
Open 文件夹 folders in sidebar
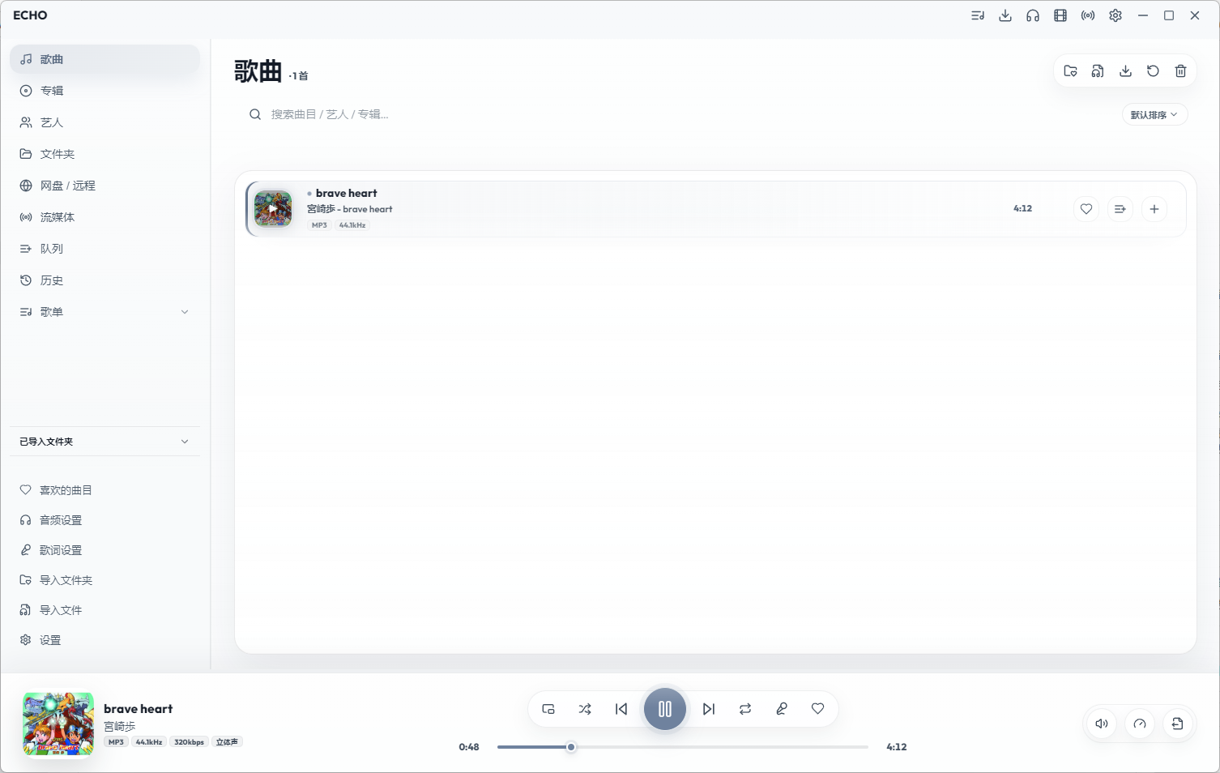coord(105,154)
